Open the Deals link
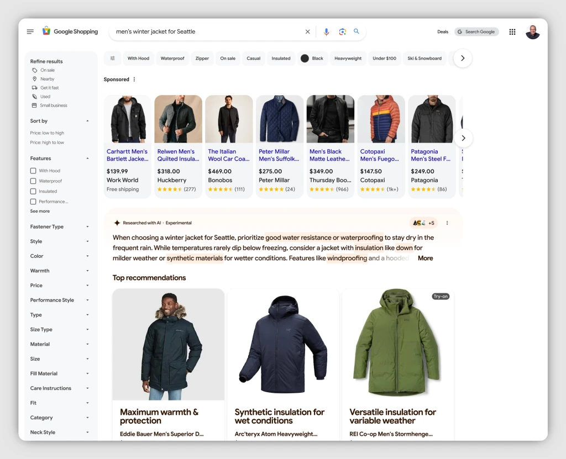This screenshot has height=459, width=566. pos(443,31)
